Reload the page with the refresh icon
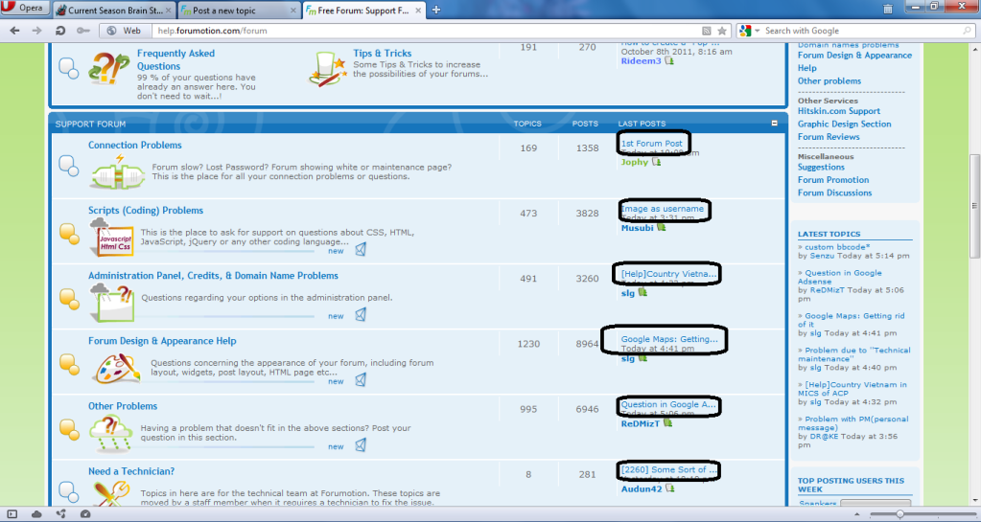 60,31
